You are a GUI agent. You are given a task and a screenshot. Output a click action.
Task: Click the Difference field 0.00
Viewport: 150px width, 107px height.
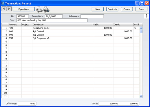[x=27, y=104]
